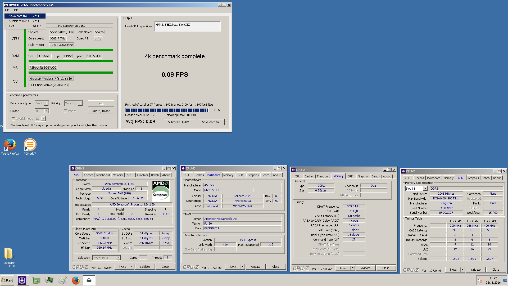Minimize the CPU-Z CPU tab window

(164, 168)
